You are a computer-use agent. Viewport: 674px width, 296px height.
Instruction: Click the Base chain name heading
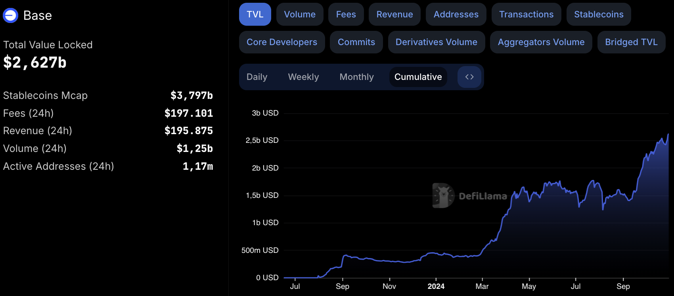38,15
